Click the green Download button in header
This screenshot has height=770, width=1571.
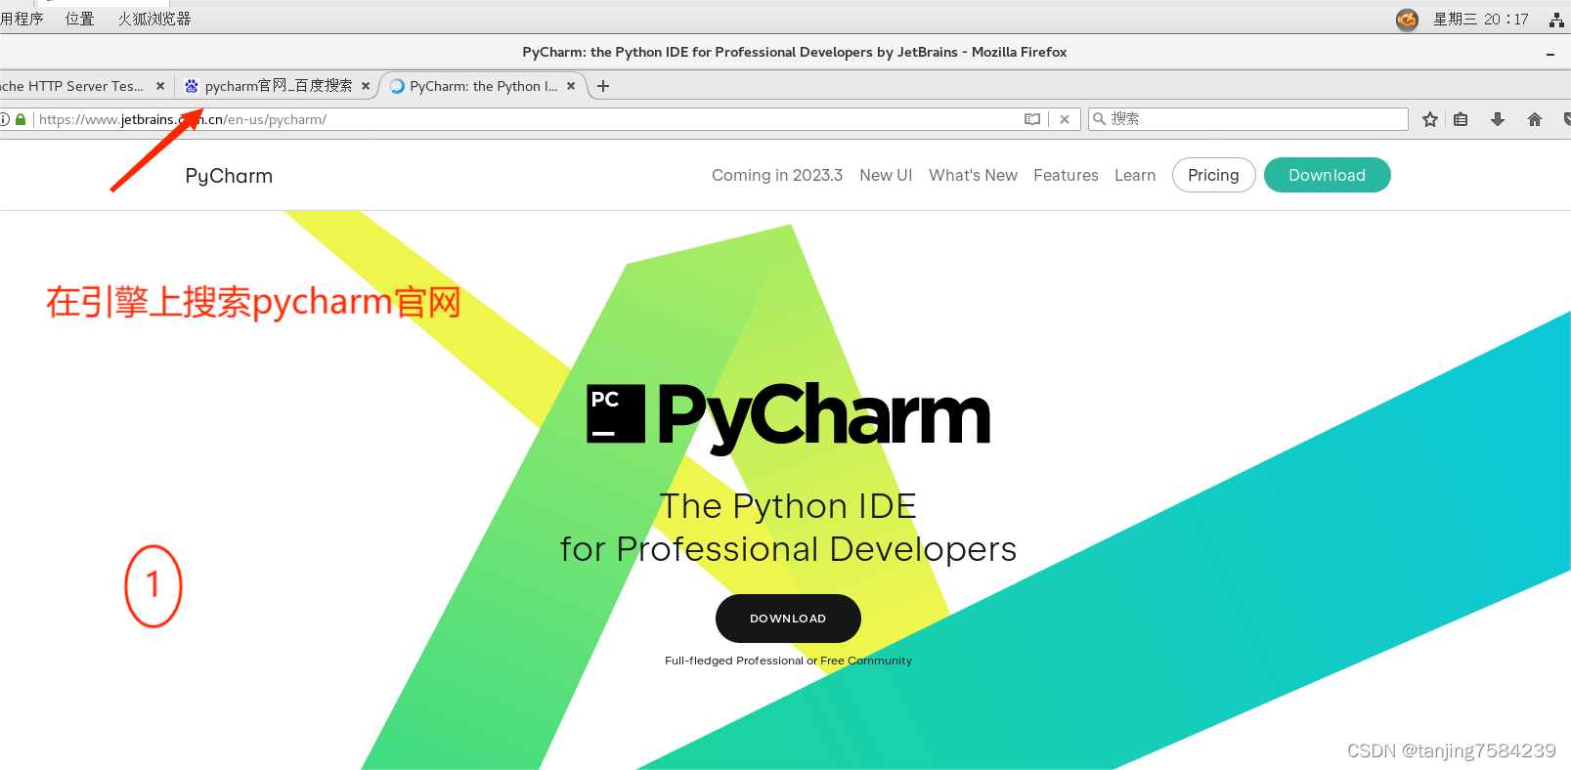[x=1327, y=175]
